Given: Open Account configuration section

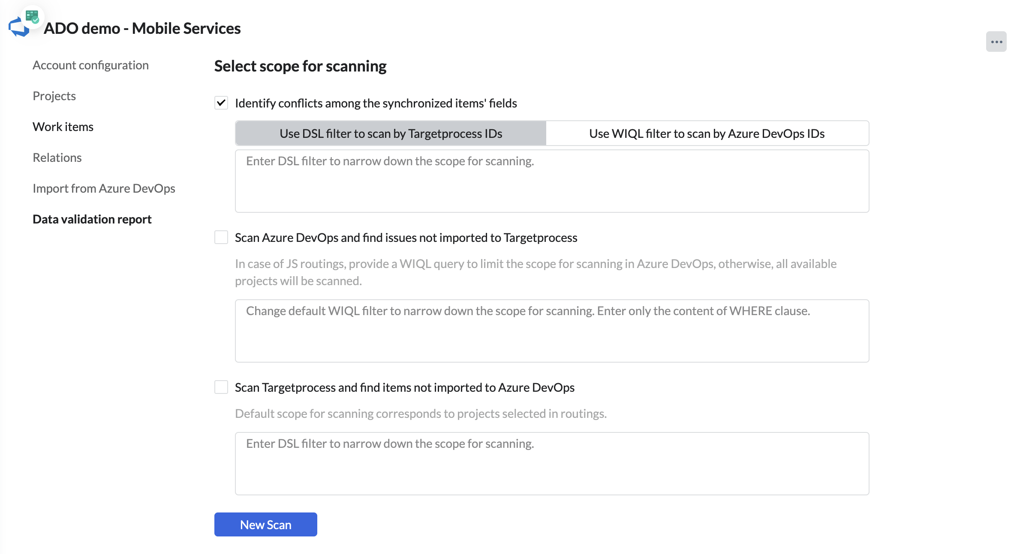Looking at the screenshot, I should point(90,65).
